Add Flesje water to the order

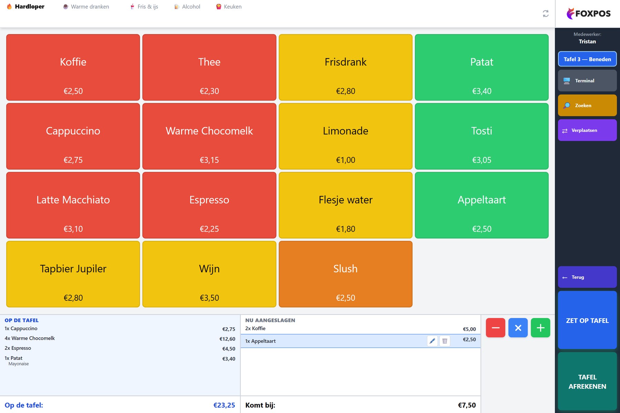[345, 205]
